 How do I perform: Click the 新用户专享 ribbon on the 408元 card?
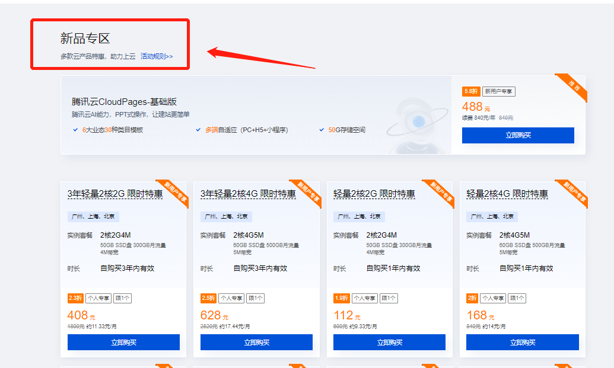point(173,193)
